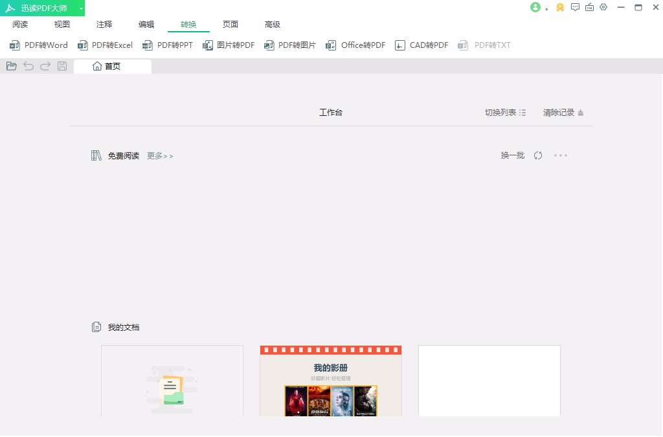This screenshot has height=437, width=663.
Task: Open the PDF转图片 converter
Action: [x=289, y=45]
